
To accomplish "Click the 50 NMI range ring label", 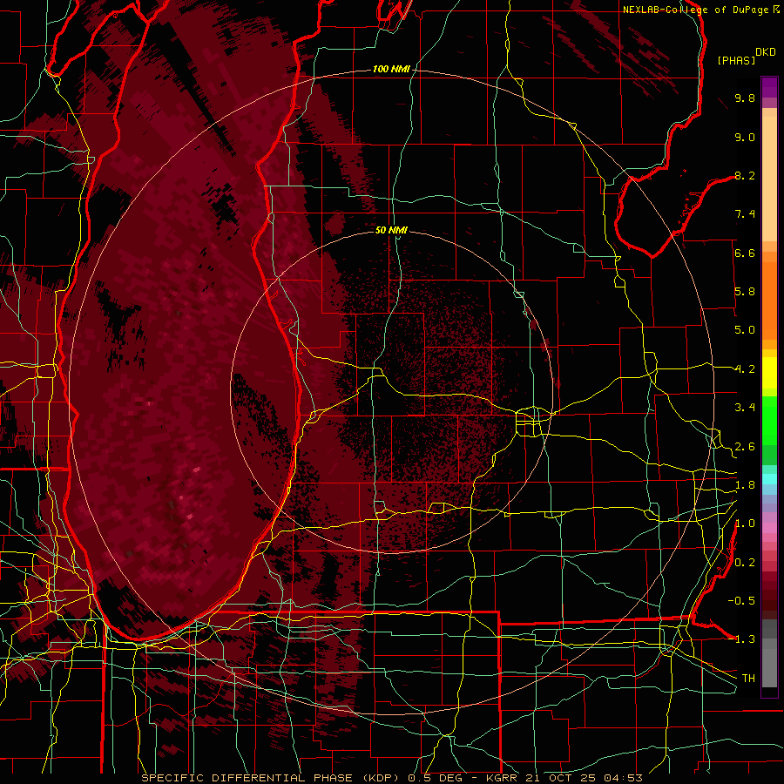I will (391, 230).
